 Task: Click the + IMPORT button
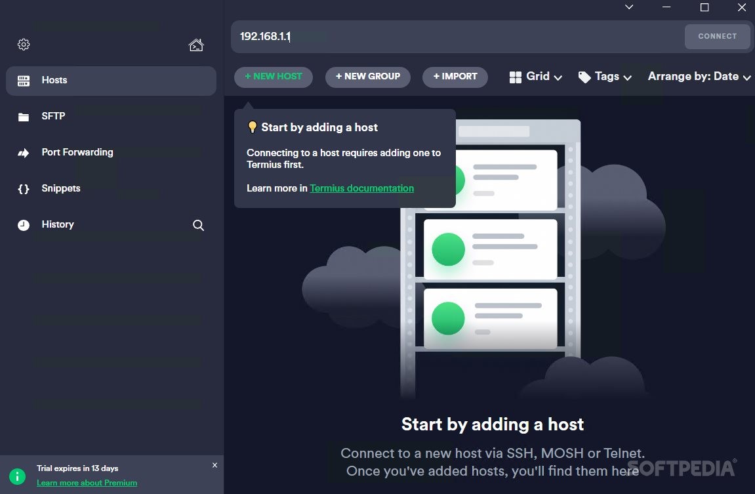[455, 77]
